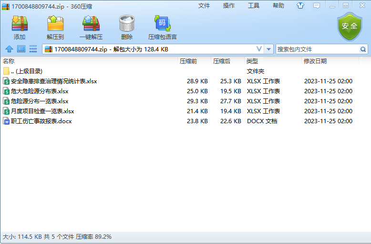
Task: Sort files by the 名称 column header
Action: pos(9,61)
